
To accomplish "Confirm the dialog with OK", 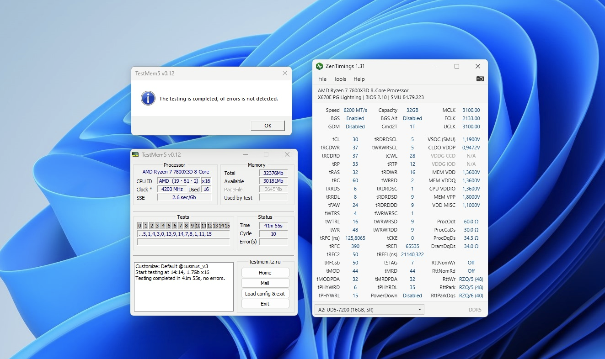I will tap(268, 126).
